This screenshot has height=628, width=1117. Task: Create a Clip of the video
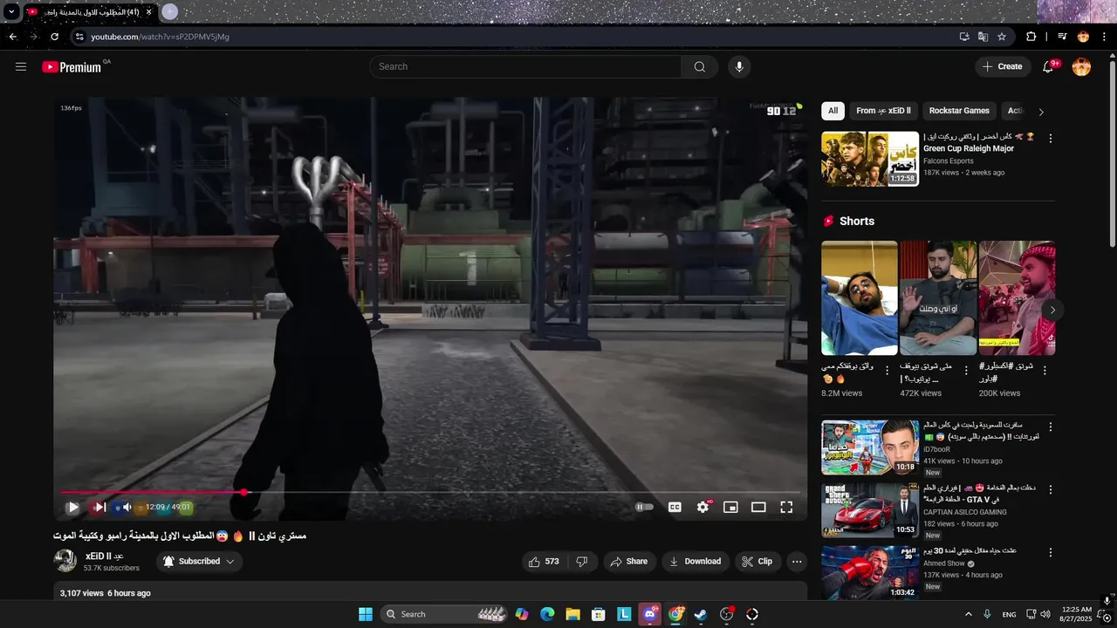click(x=757, y=562)
